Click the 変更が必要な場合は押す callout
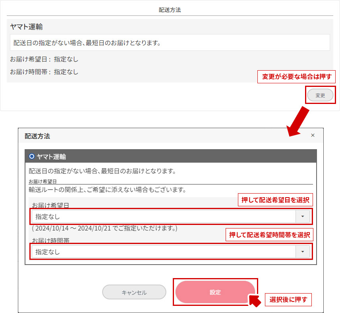The width and height of the screenshot is (340, 313). click(296, 77)
